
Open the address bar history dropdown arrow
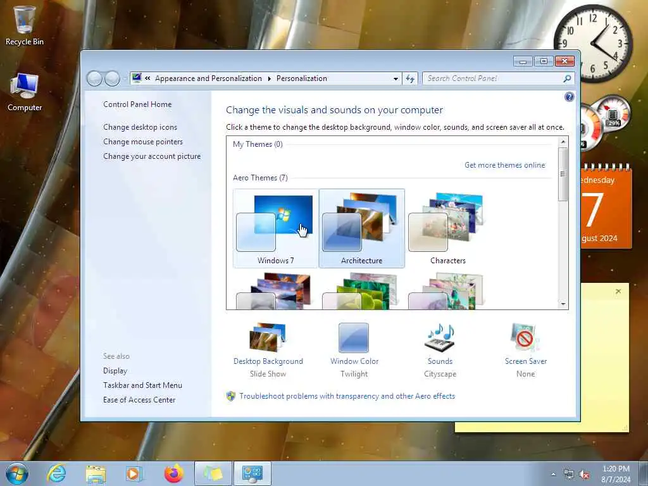(x=396, y=78)
